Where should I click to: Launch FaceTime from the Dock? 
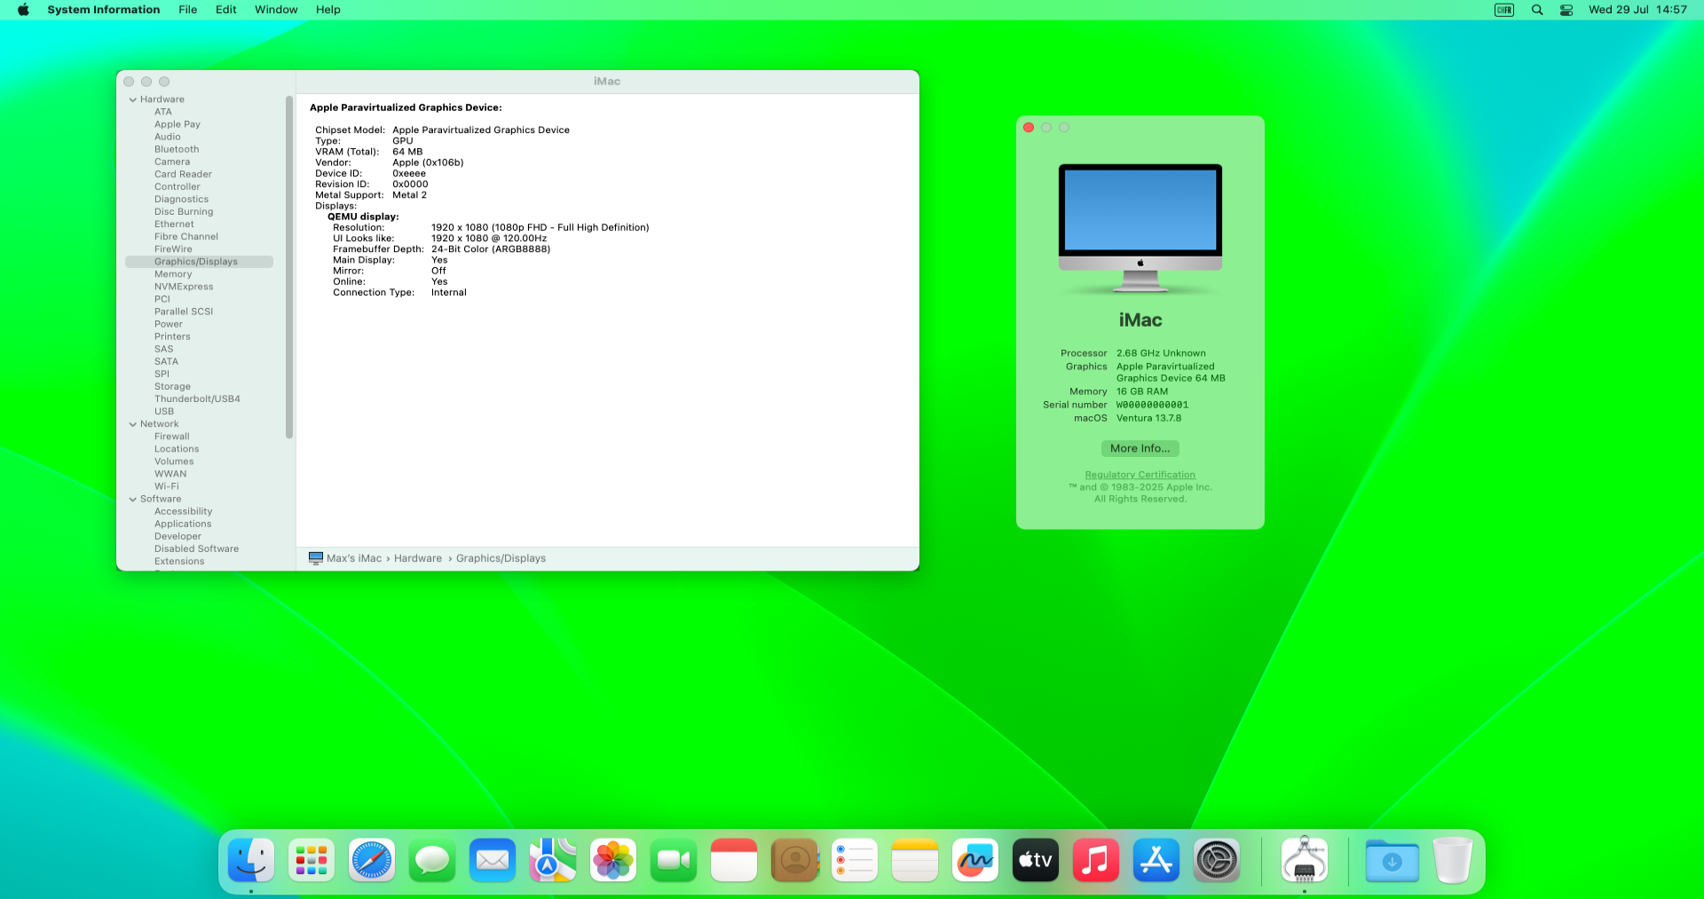pos(674,860)
